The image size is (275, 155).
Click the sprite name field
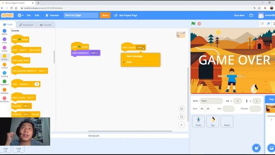coord(211,101)
